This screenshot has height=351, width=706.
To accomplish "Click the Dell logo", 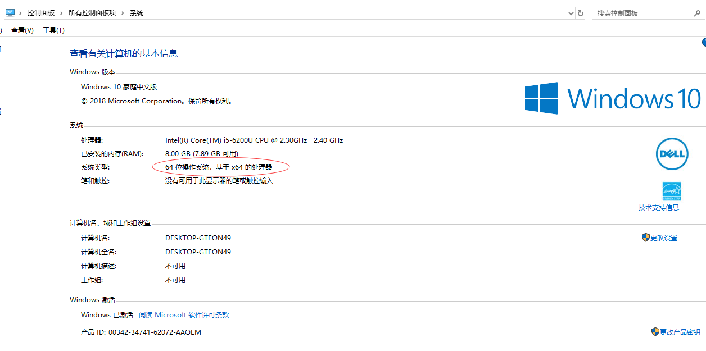I will [x=672, y=153].
